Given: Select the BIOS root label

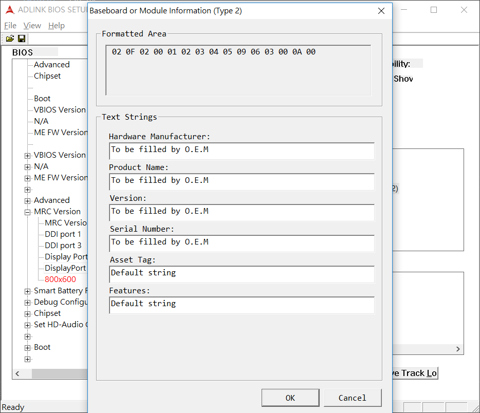Looking at the screenshot, I should pos(22,52).
